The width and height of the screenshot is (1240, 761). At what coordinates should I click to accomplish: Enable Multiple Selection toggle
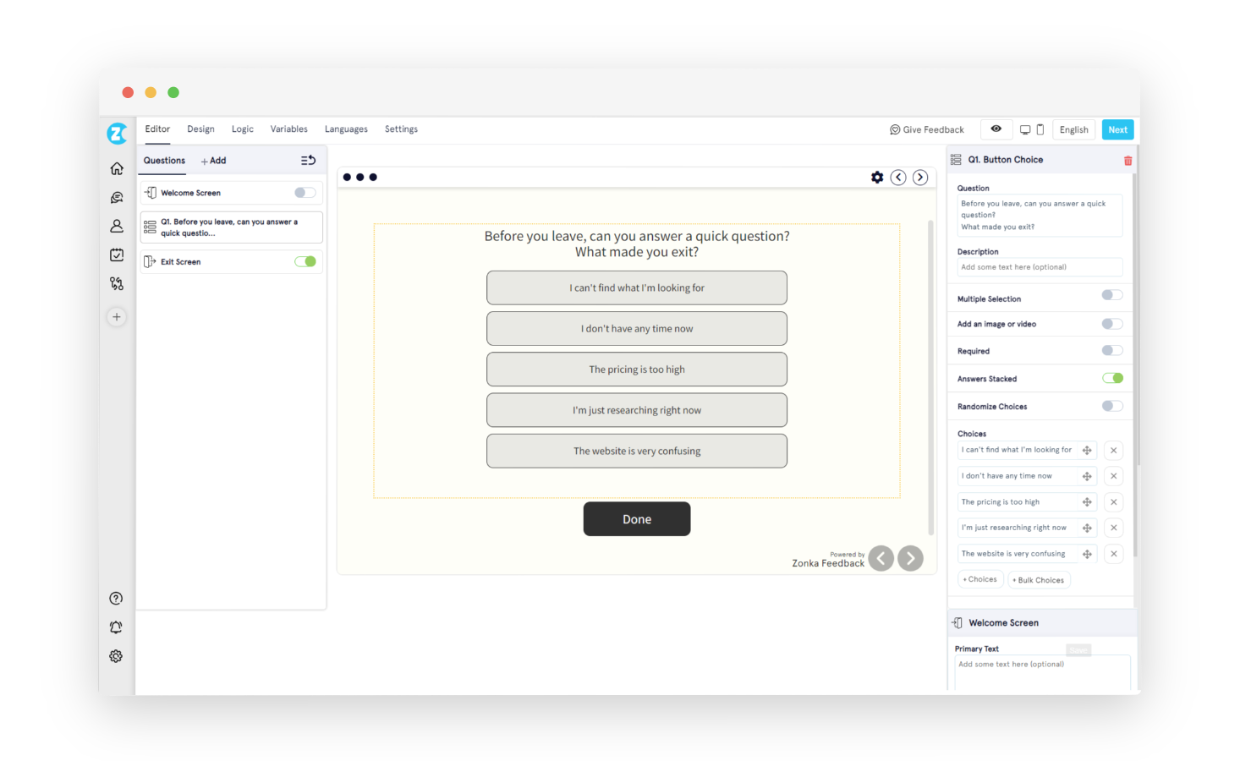(x=1112, y=295)
